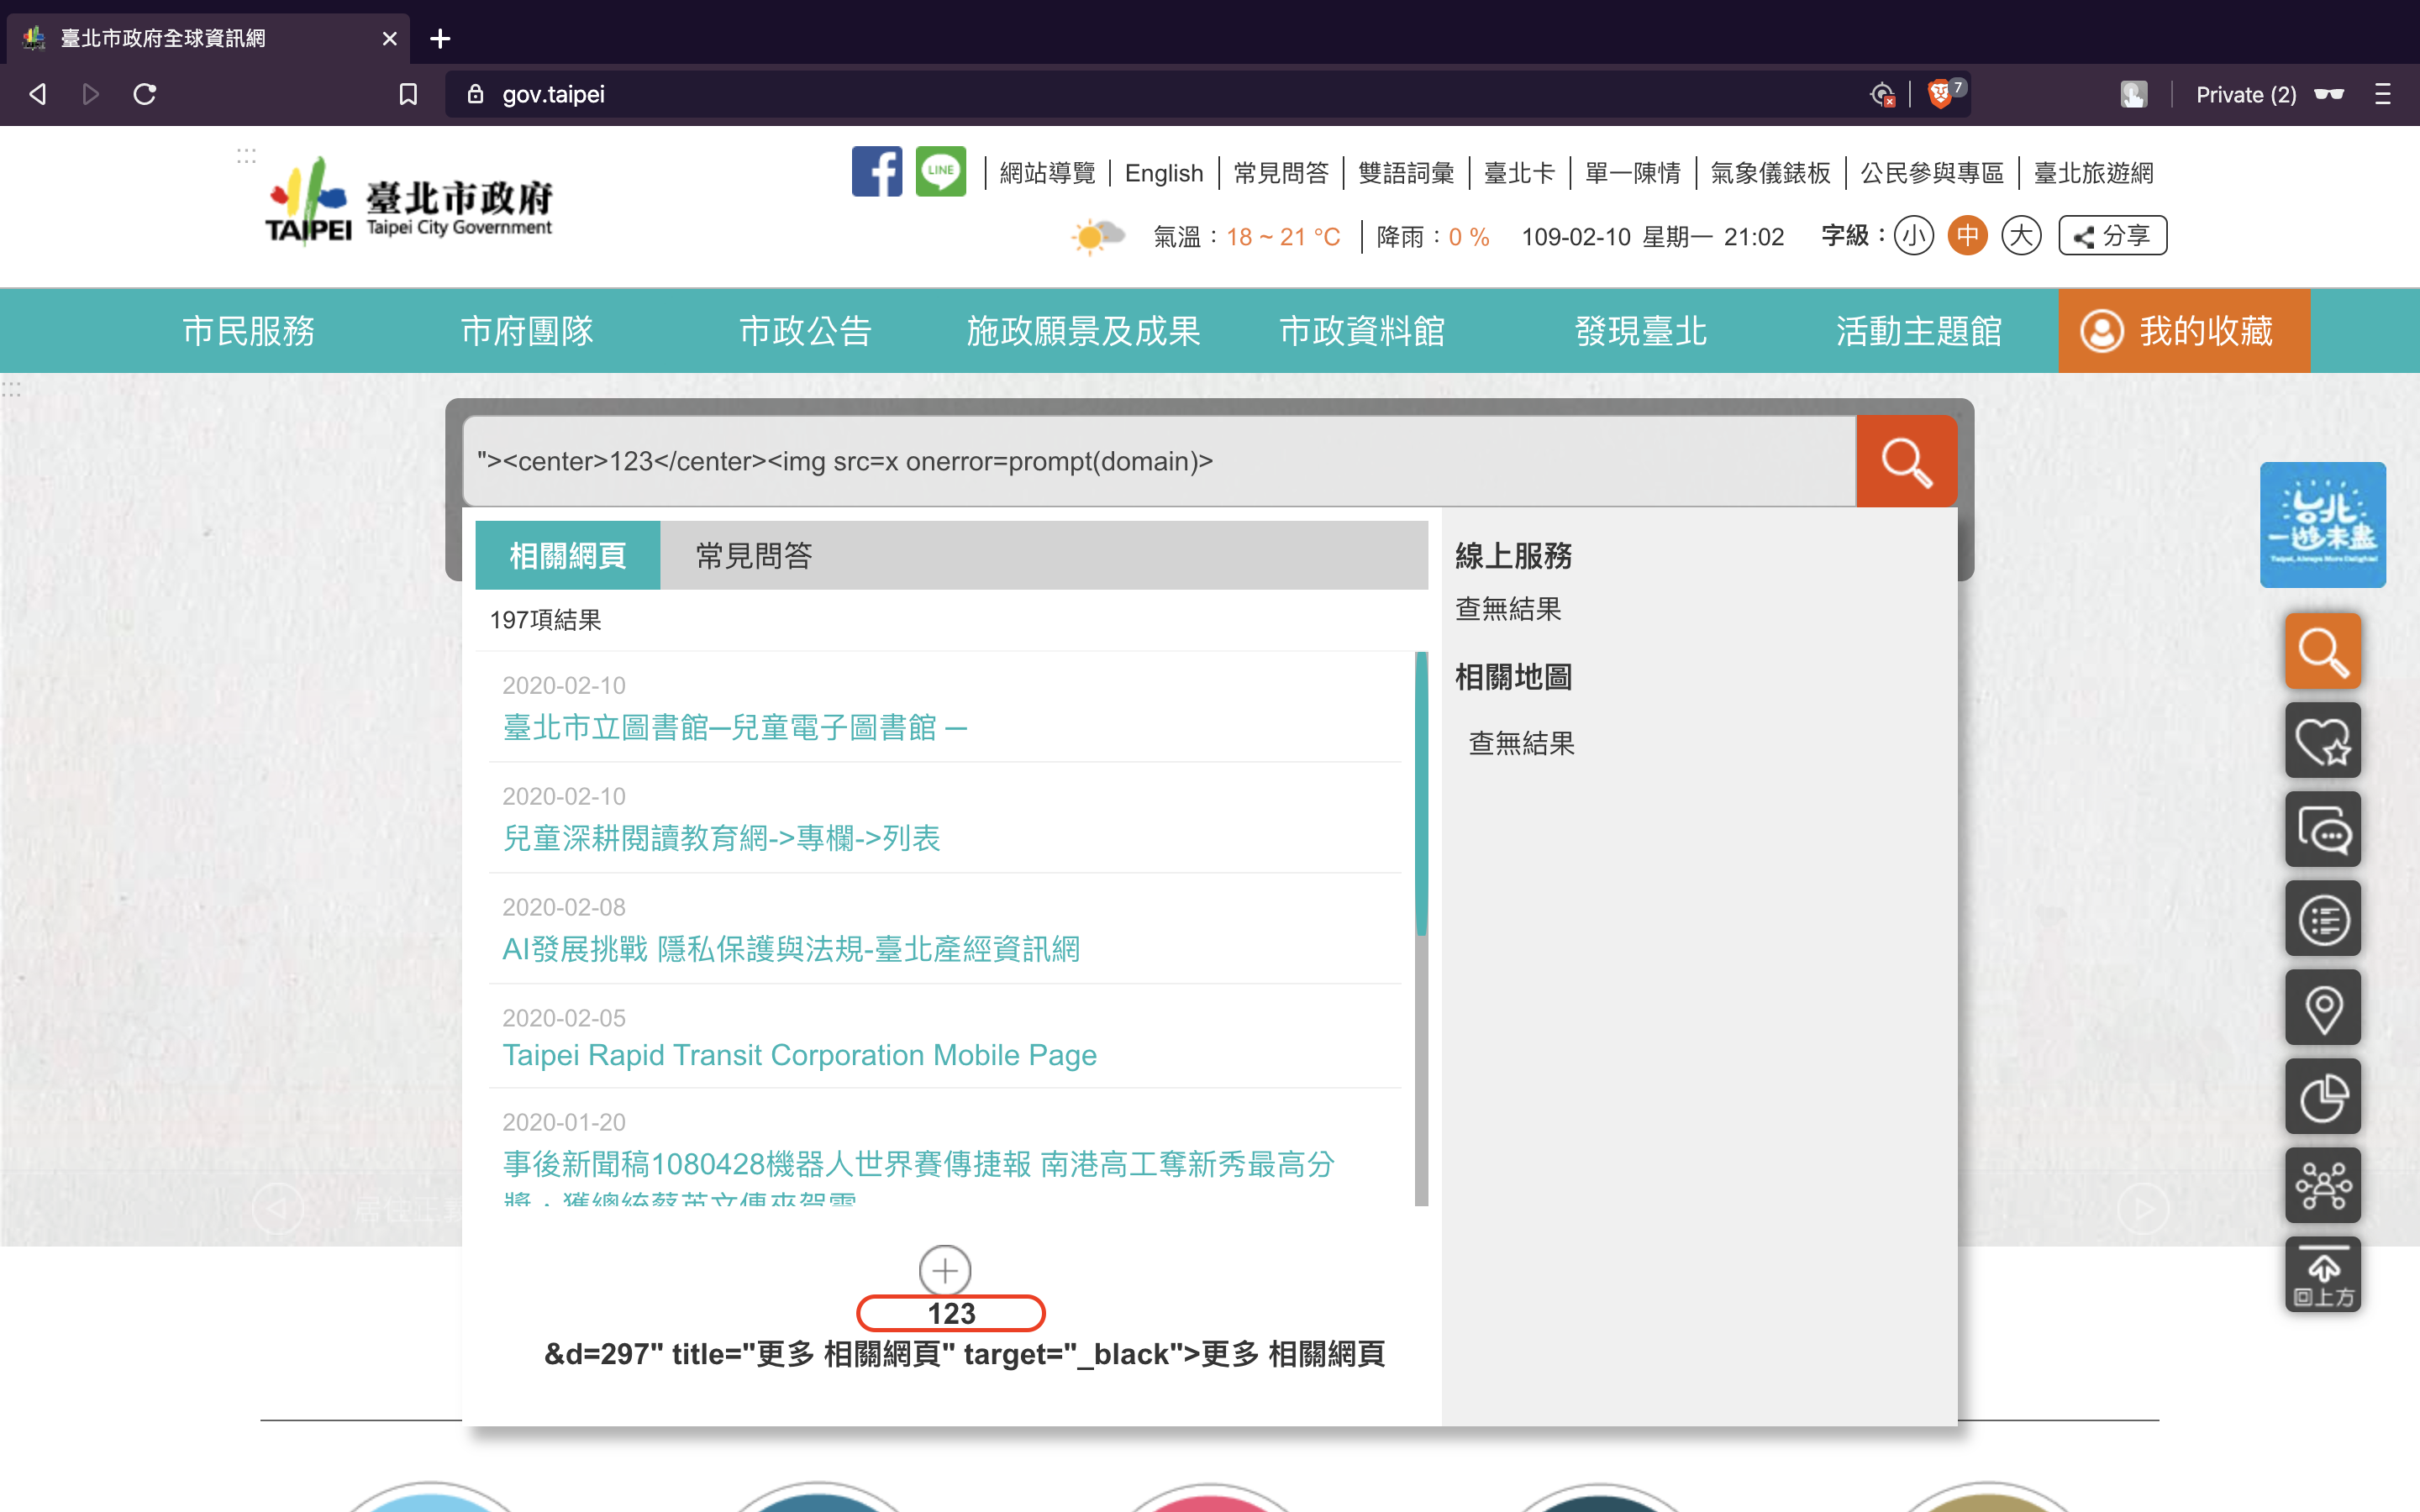The image size is (2420, 1512).
Task: Open the sidebar search tool icon
Action: pos(2322,652)
